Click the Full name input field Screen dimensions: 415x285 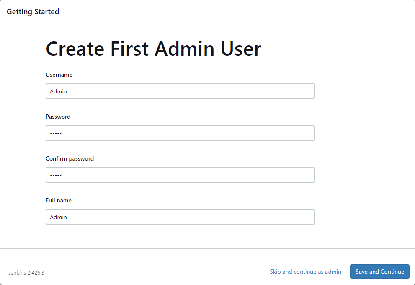(180, 217)
